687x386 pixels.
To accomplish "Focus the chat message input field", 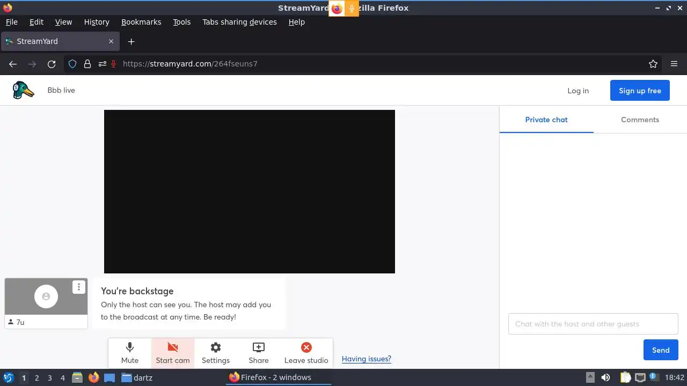I will 593,324.
